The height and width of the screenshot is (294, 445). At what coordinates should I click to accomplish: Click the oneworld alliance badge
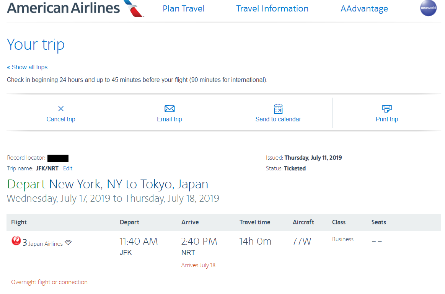(x=428, y=8)
